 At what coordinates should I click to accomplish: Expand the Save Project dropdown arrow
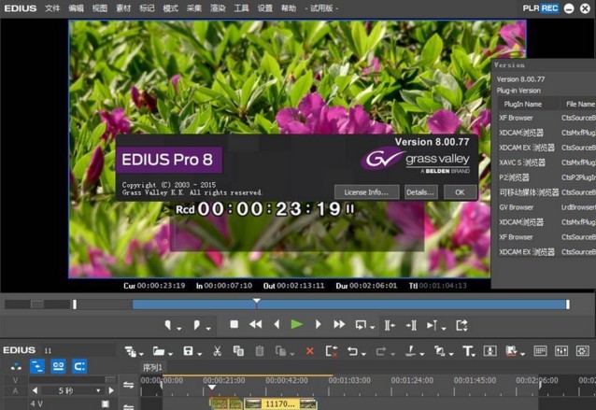[200, 354]
